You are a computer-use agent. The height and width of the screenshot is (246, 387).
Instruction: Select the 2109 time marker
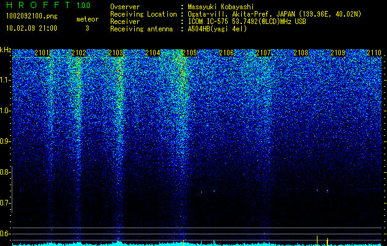tap(338, 53)
